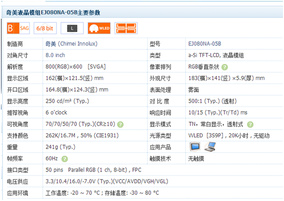Click the 对角尺寸 row label

coord(17,55)
